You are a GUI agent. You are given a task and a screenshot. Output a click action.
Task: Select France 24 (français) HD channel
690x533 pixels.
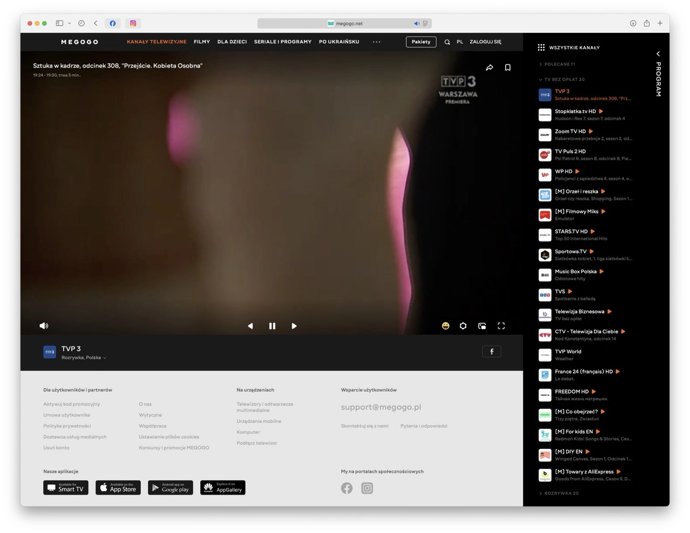[585, 375]
